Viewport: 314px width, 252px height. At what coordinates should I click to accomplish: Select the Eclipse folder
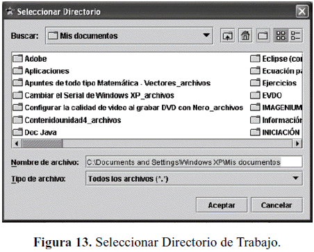pyautogui.click(x=276, y=59)
